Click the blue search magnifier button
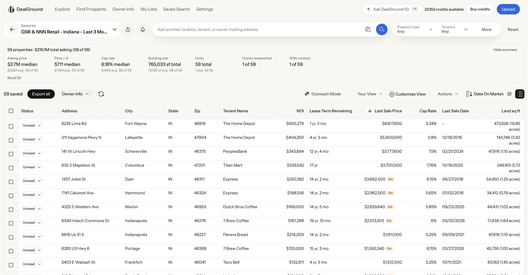Screen dimensions: 528x275 coord(382,29)
